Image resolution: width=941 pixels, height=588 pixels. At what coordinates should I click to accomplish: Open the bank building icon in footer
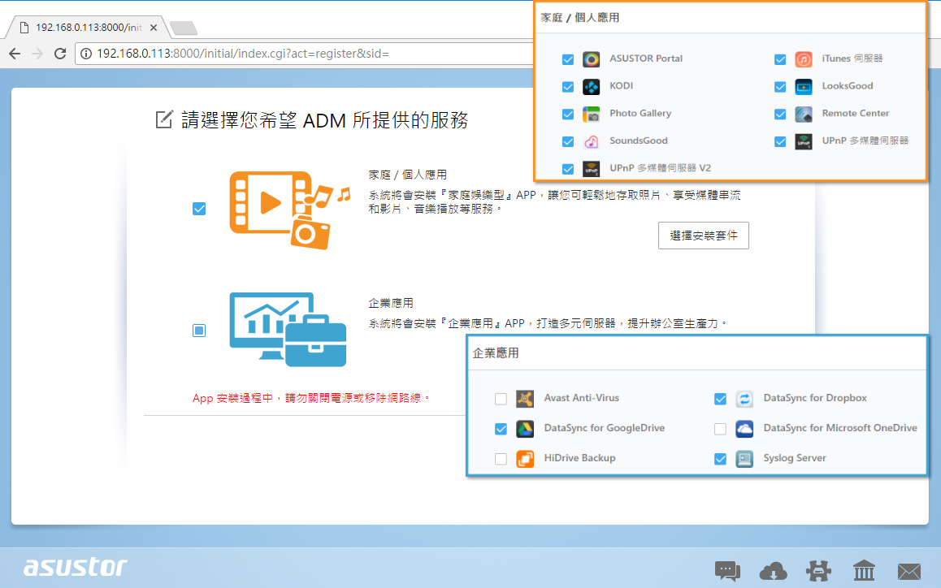click(x=864, y=571)
